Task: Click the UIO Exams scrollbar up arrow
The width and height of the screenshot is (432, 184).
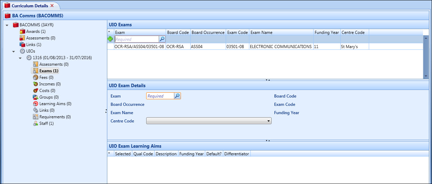Action: pos(426,37)
